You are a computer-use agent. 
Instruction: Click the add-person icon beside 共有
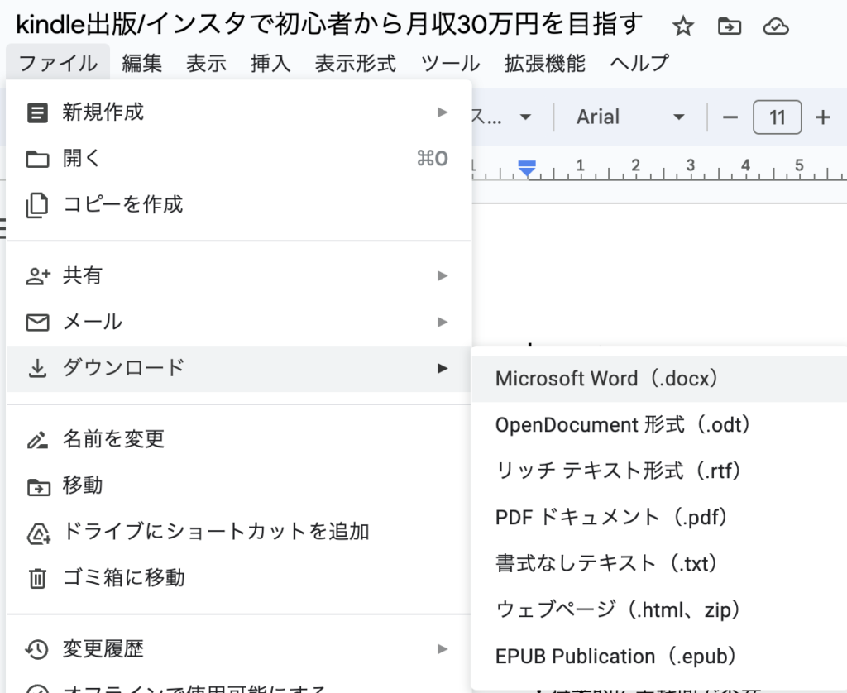[37, 275]
